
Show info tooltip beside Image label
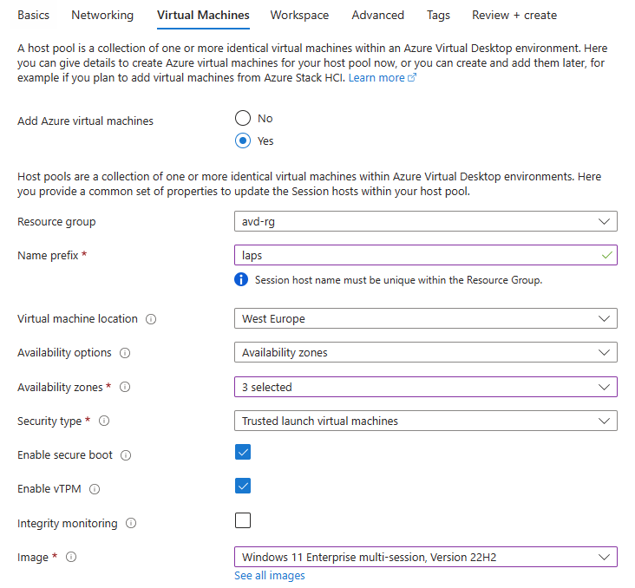click(71, 558)
